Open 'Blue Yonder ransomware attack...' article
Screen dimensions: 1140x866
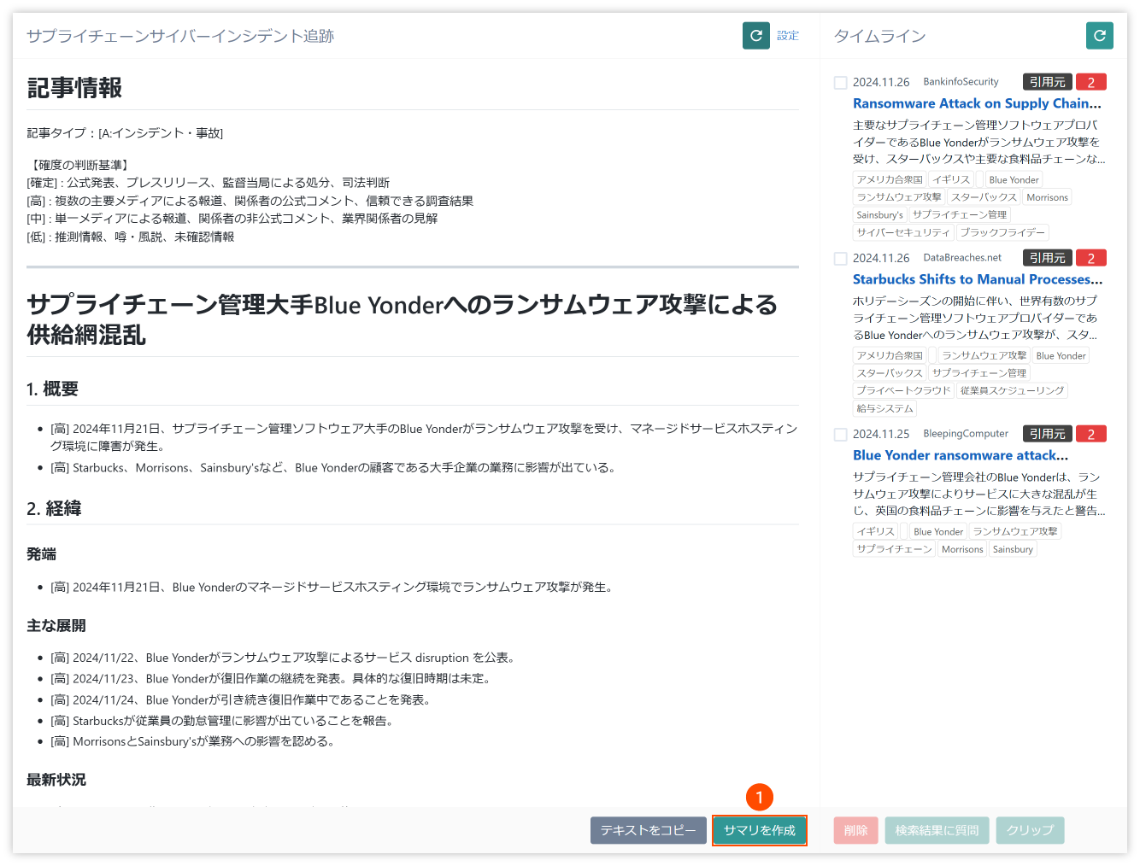961,455
